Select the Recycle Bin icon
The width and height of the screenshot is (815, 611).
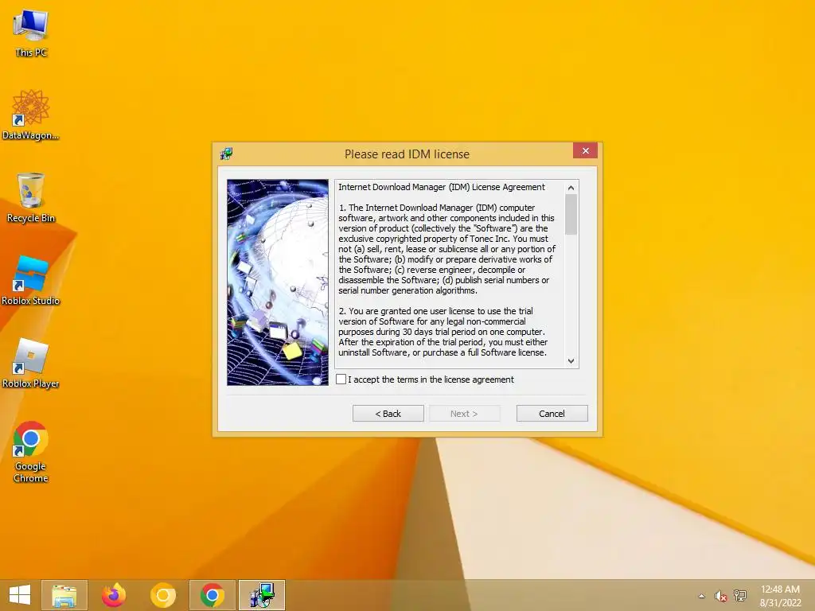click(x=31, y=198)
